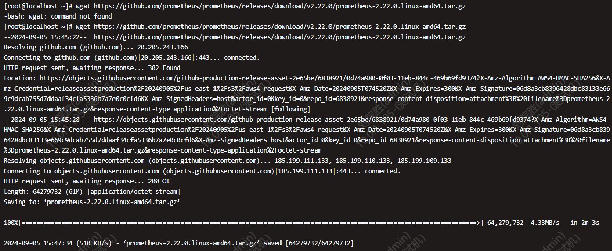
Task: Click the "--2024-09-05 15:45:28--" timestamp
Action: (x=45, y=120)
